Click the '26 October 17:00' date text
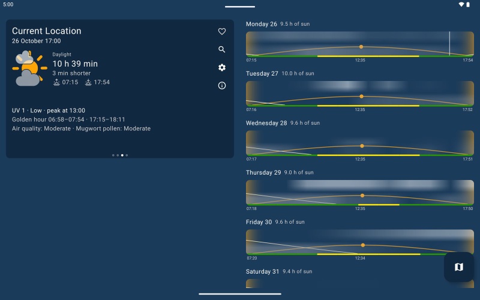The image size is (480, 300). tap(37, 41)
